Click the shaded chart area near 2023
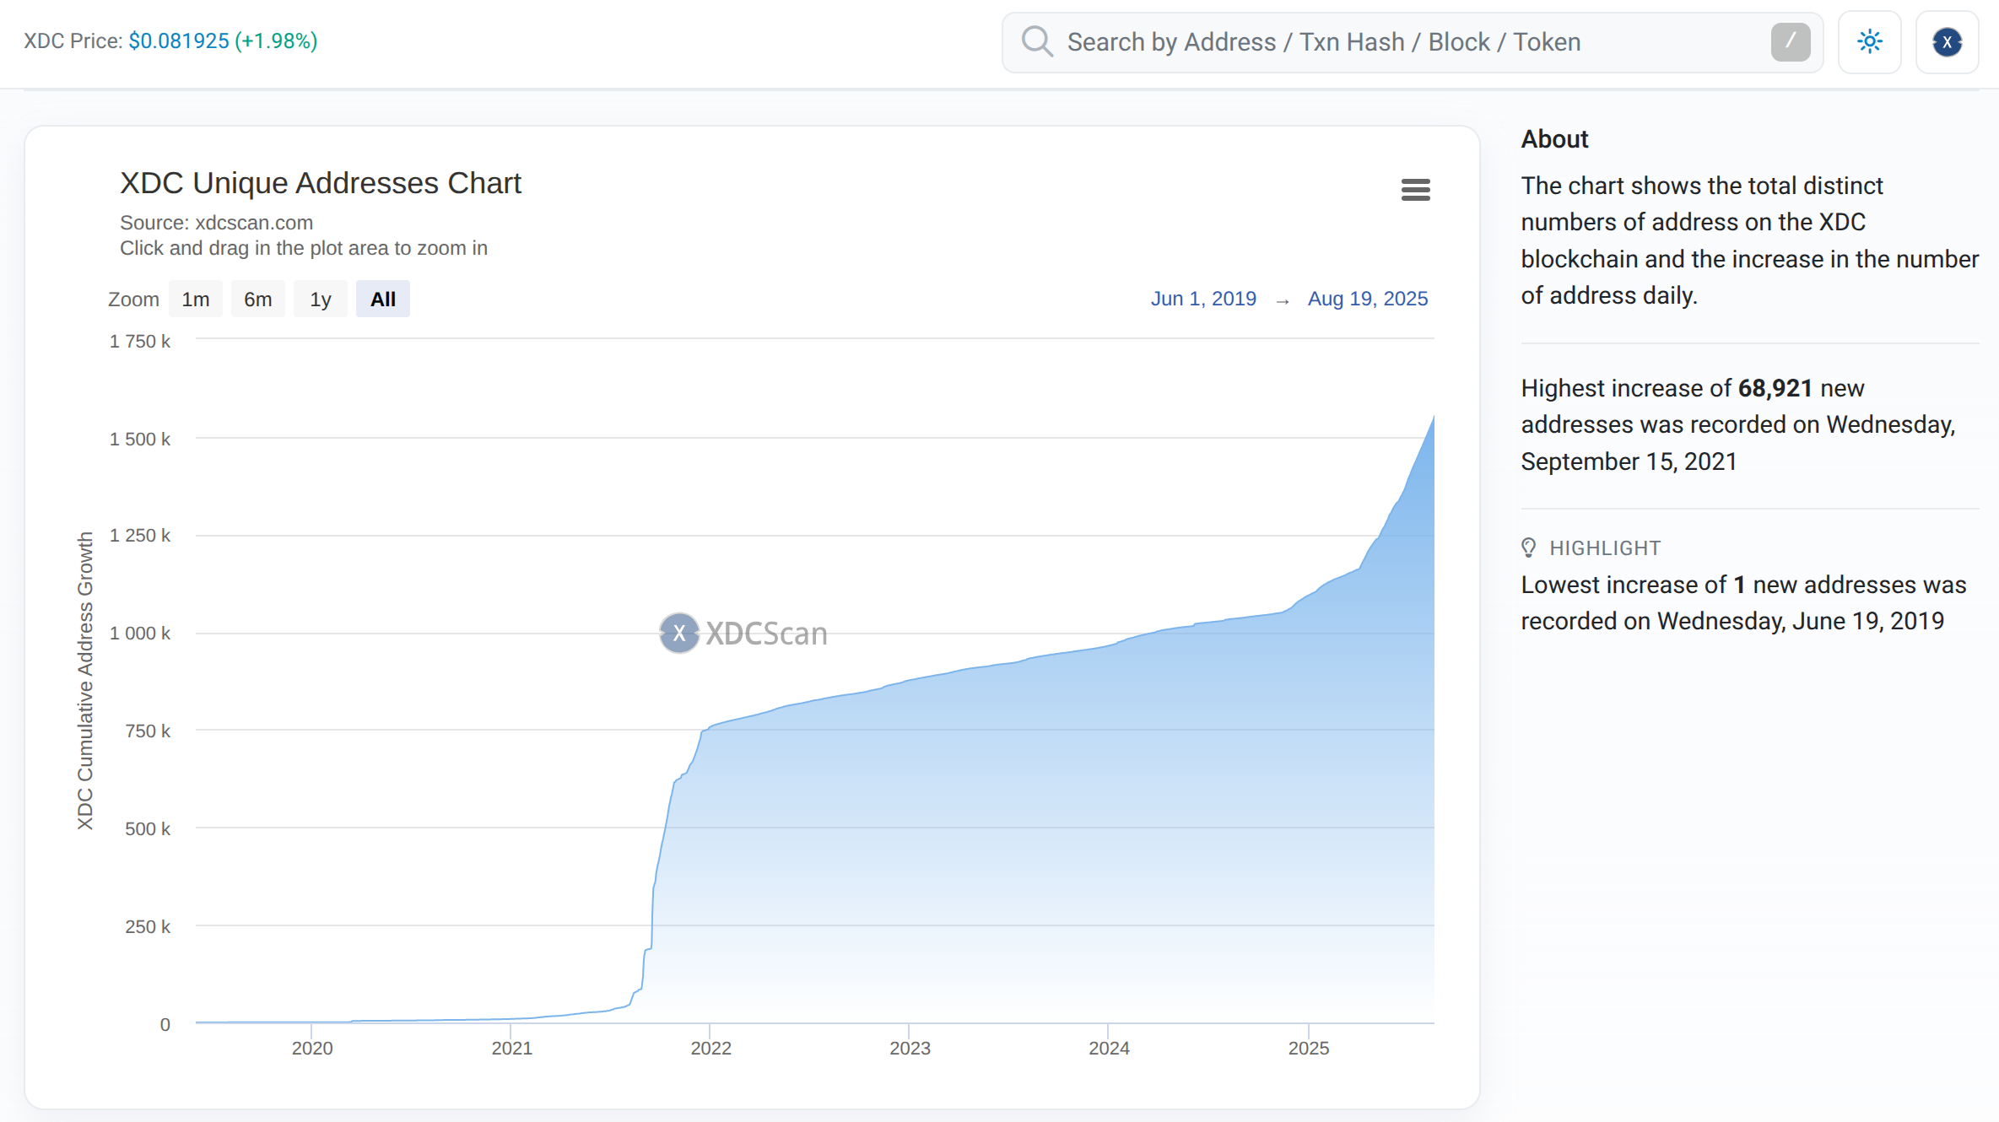Viewport: 1999px width, 1122px height. [911, 844]
